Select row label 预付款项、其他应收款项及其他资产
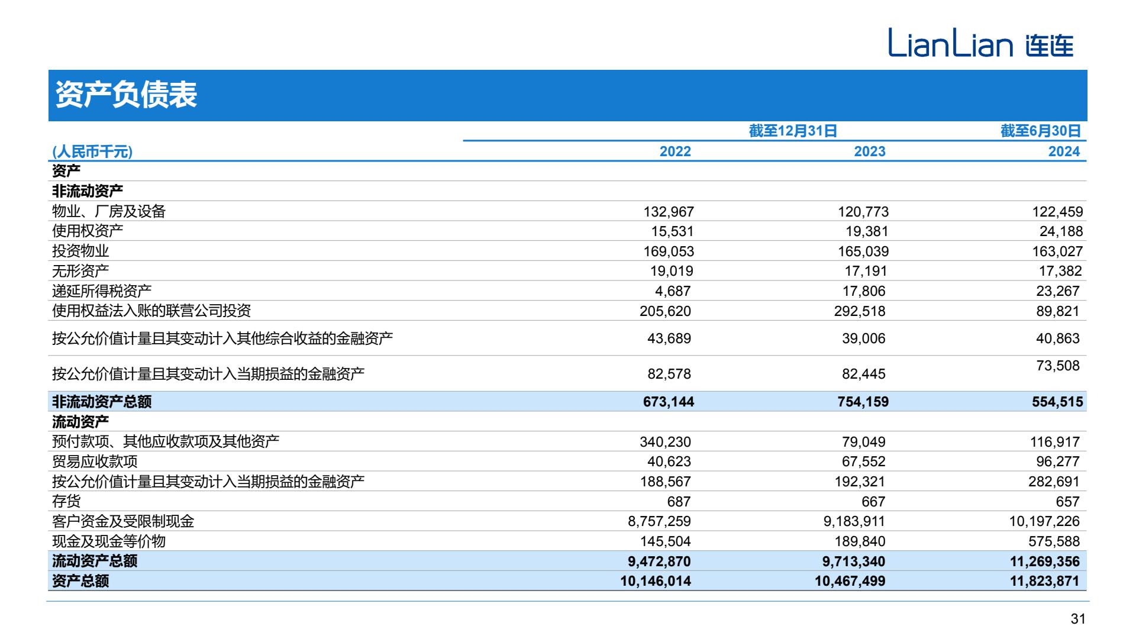The image size is (1136, 639). 166,441
